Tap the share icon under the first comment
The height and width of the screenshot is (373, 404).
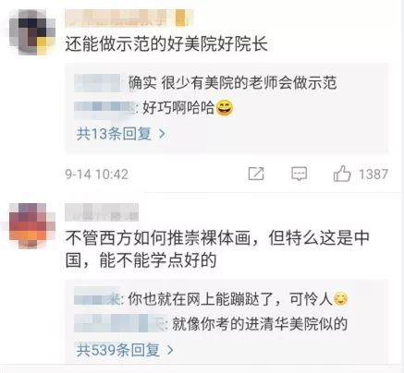(256, 174)
